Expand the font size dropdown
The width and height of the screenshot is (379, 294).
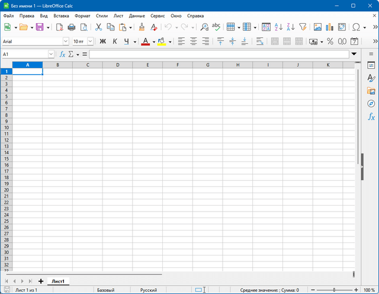point(90,41)
